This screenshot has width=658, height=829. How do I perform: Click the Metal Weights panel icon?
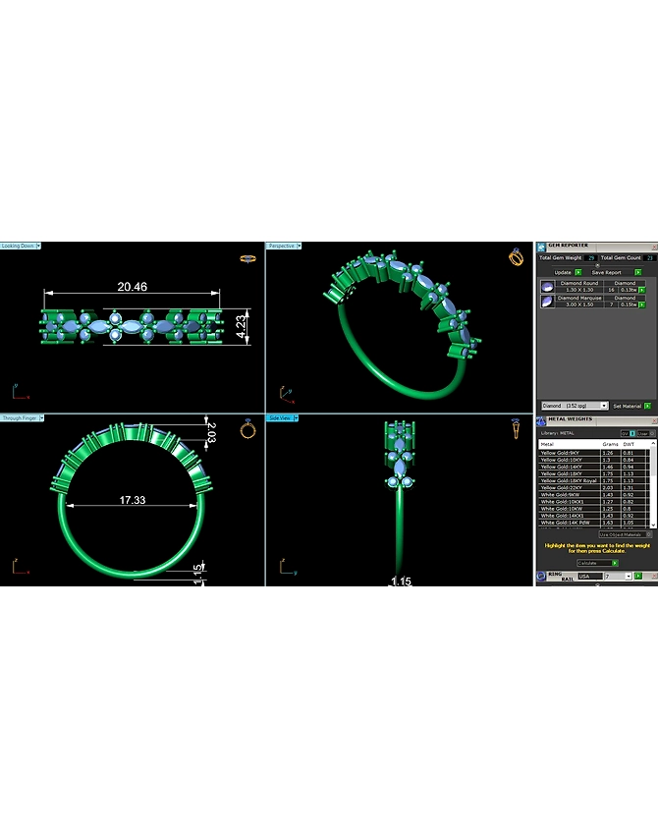coord(541,420)
